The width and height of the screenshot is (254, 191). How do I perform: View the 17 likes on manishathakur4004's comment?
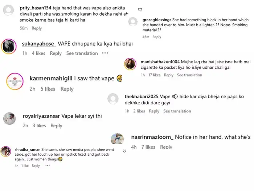(154, 75)
